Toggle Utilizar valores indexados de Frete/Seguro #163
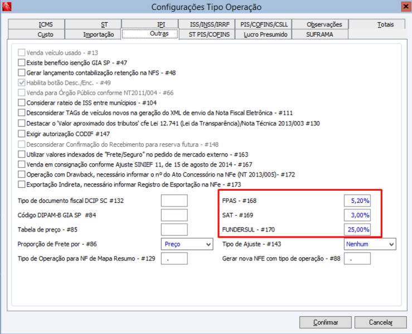This screenshot has width=412, height=334. pyautogui.click(x=22, y=154)
